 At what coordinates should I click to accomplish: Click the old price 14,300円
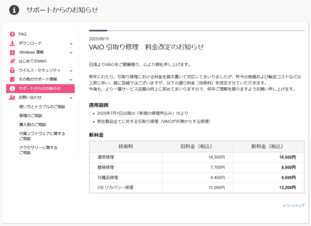216,158
